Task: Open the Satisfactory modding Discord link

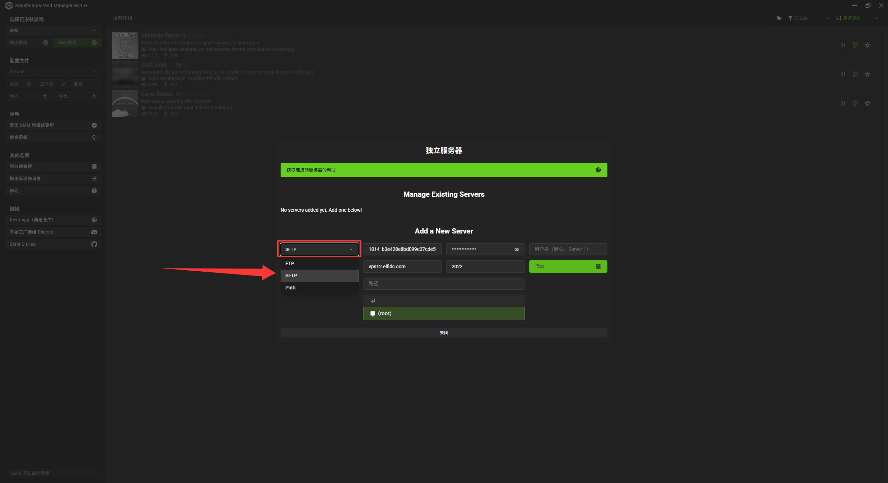Action: pyautogui.click(x=53, y=232)
